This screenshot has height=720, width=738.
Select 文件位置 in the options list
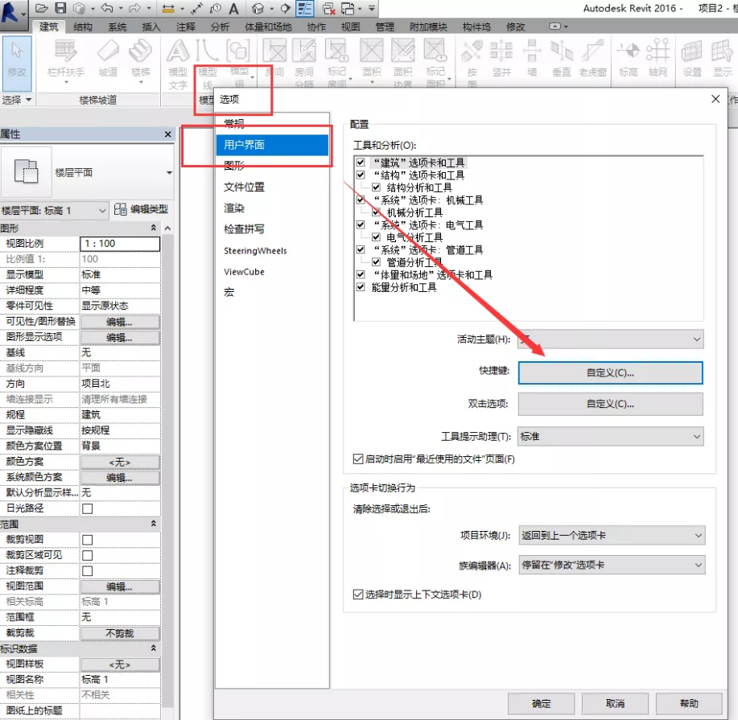[x=244, y=187]
